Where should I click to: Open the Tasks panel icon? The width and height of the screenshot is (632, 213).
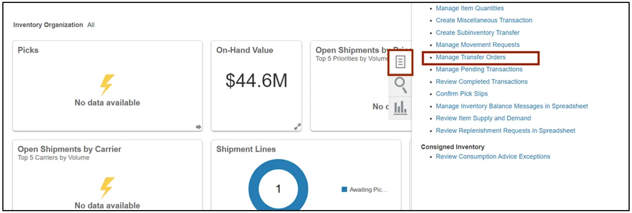pyautogui.click(x=400, y=62)
